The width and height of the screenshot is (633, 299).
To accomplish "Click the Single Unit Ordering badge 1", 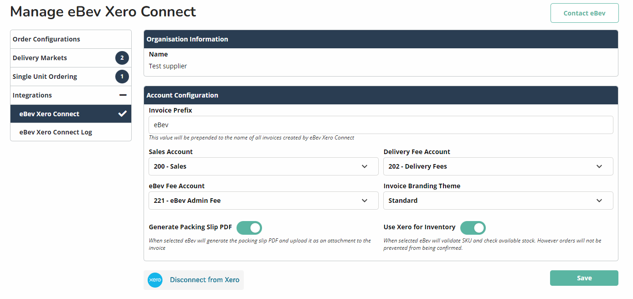I will coord(122,77).
